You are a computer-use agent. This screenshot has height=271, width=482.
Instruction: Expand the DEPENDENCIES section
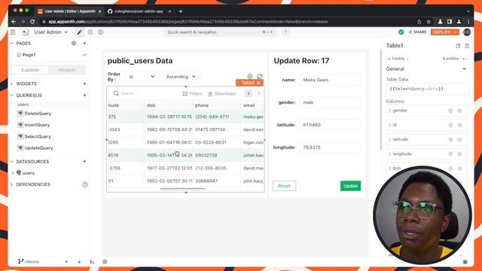(12, 184)
